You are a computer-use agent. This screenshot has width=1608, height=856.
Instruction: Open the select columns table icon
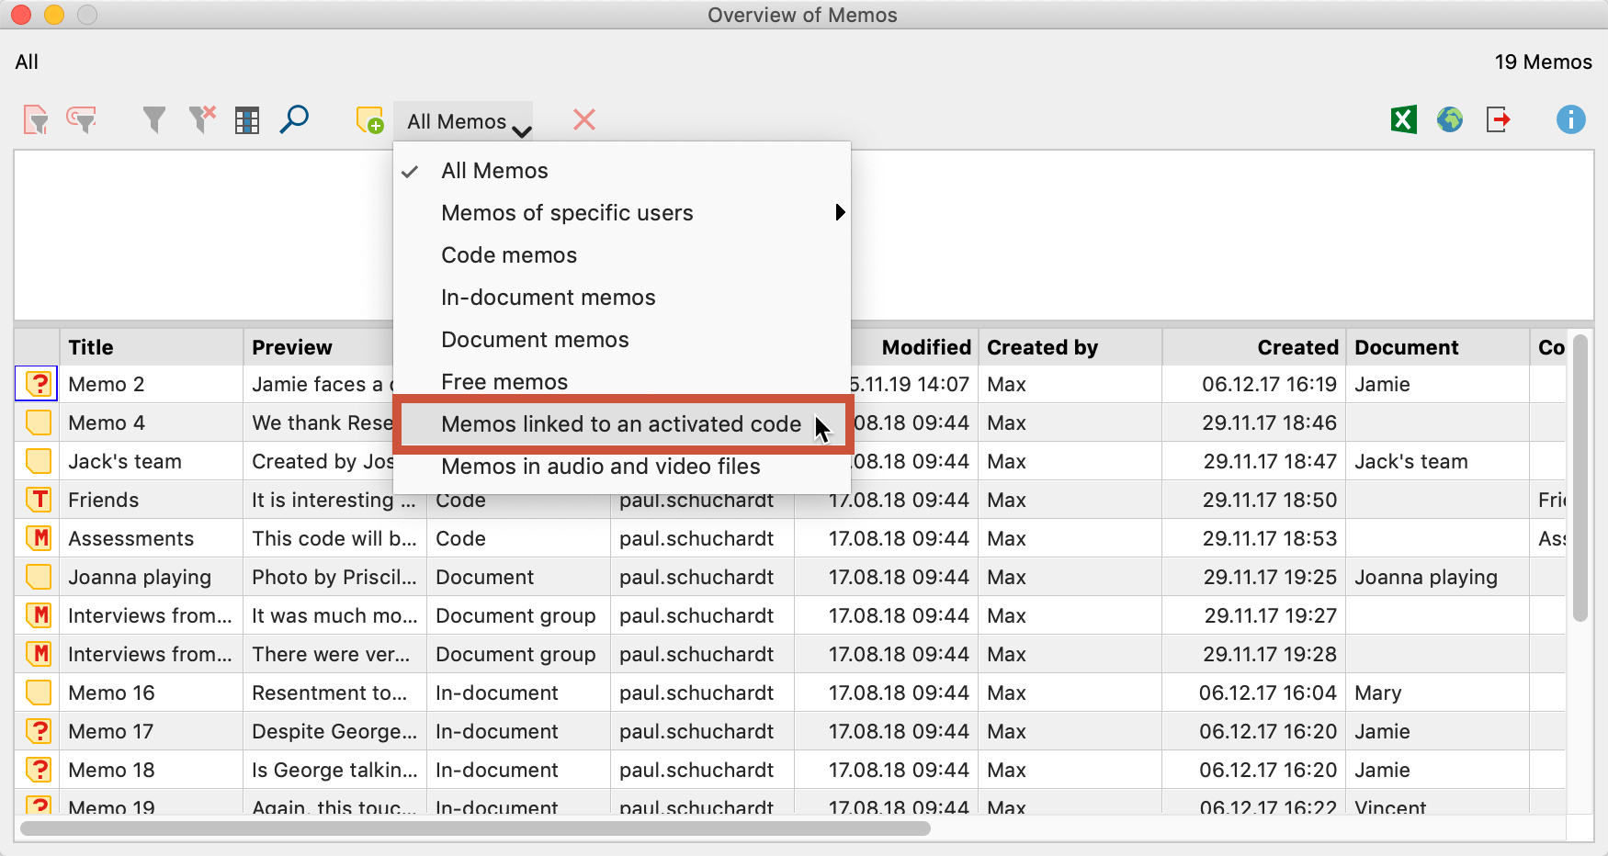point(247,120)
